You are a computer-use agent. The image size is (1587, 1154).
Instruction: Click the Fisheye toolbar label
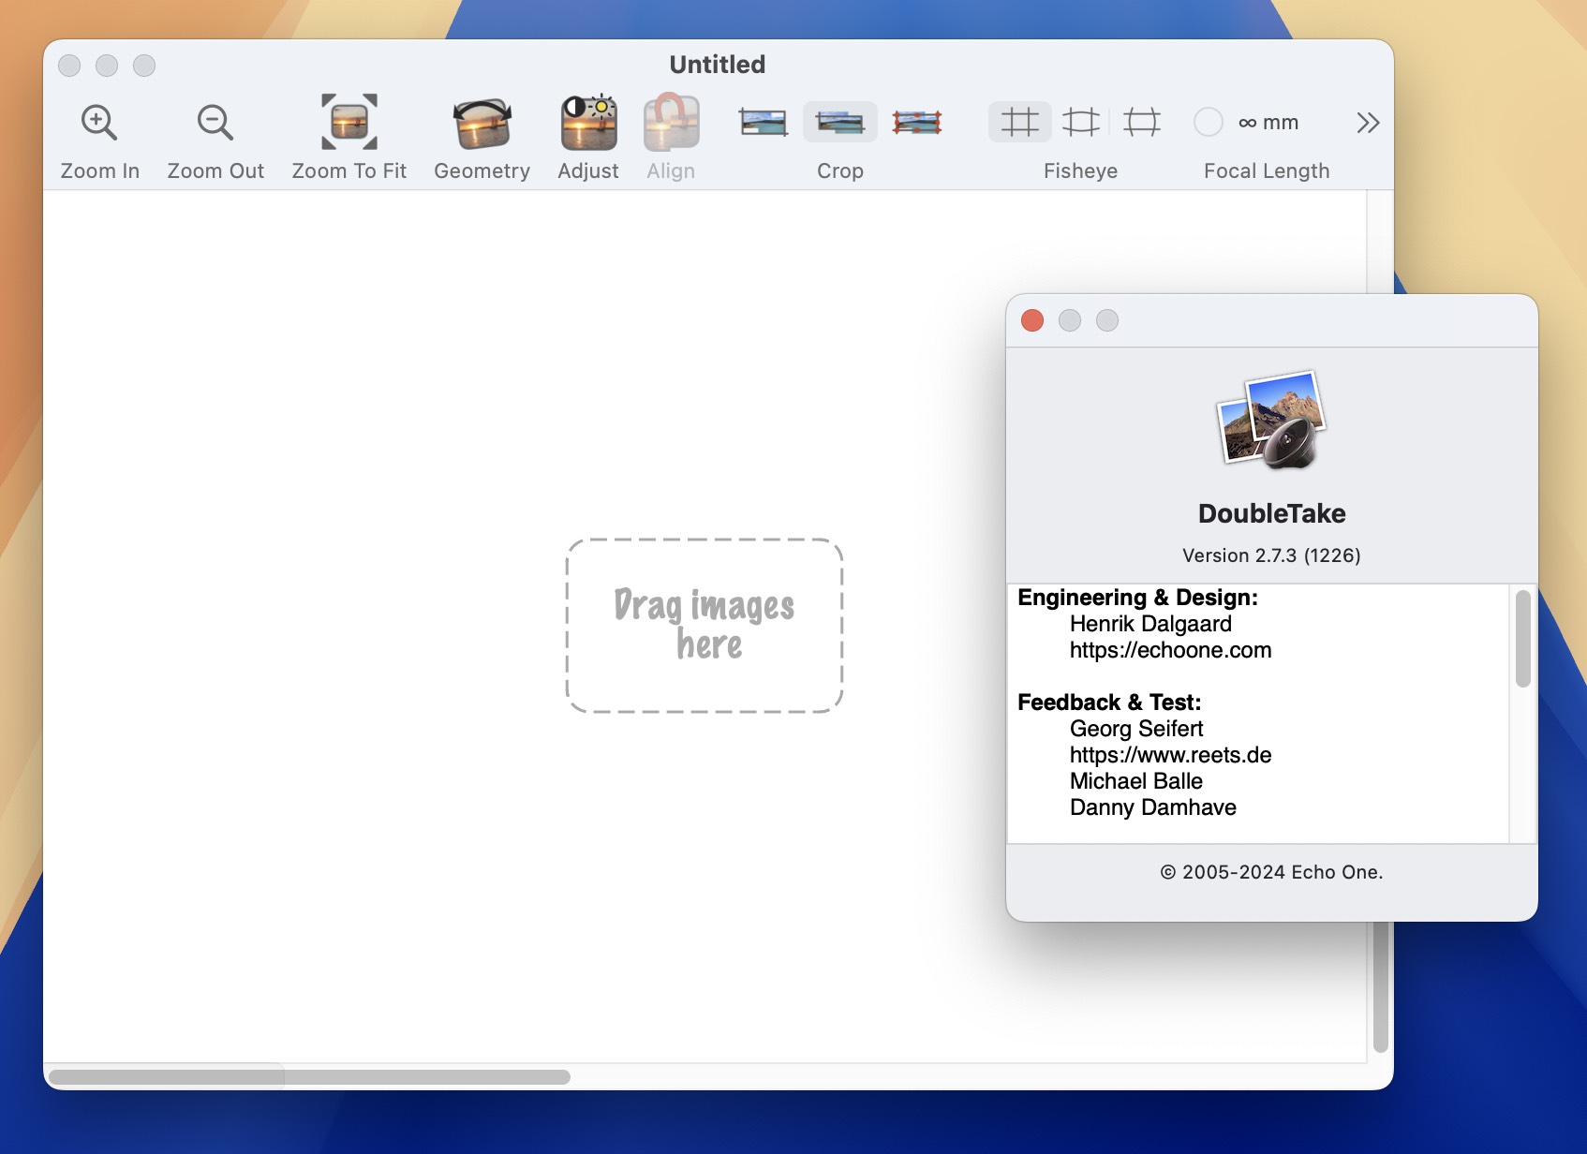1081,170
